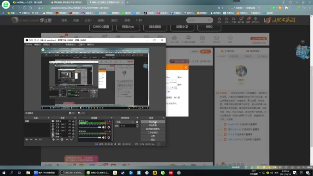Open Windows Start menu

(4, 172)
